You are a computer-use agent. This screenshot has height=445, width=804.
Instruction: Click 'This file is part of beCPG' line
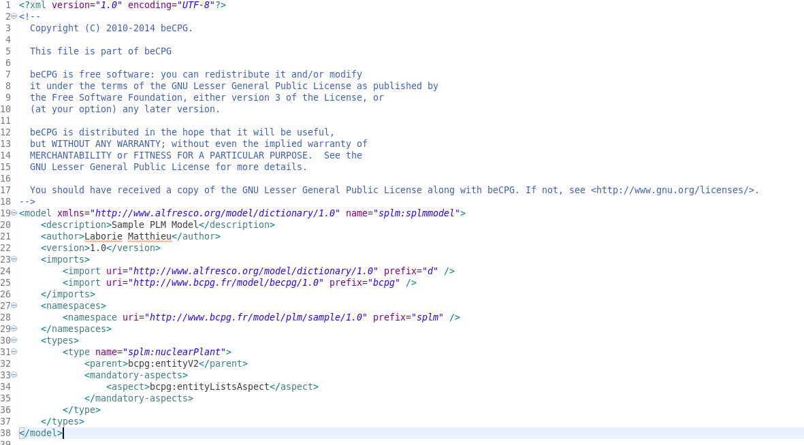tap(101, 51)
